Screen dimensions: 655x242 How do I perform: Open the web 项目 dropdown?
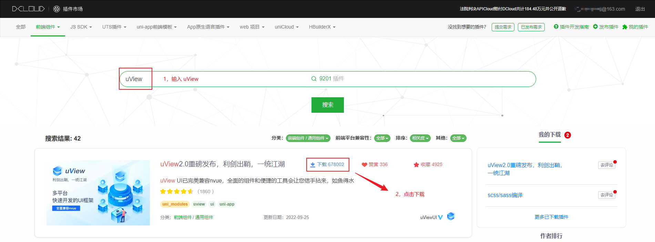coord(252,27)
